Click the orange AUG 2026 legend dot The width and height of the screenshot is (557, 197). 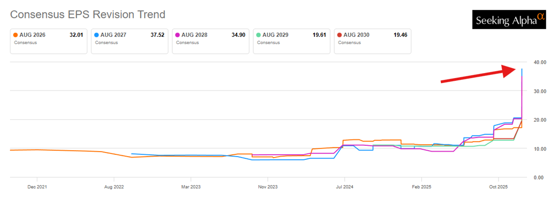[x=16, y=35]
